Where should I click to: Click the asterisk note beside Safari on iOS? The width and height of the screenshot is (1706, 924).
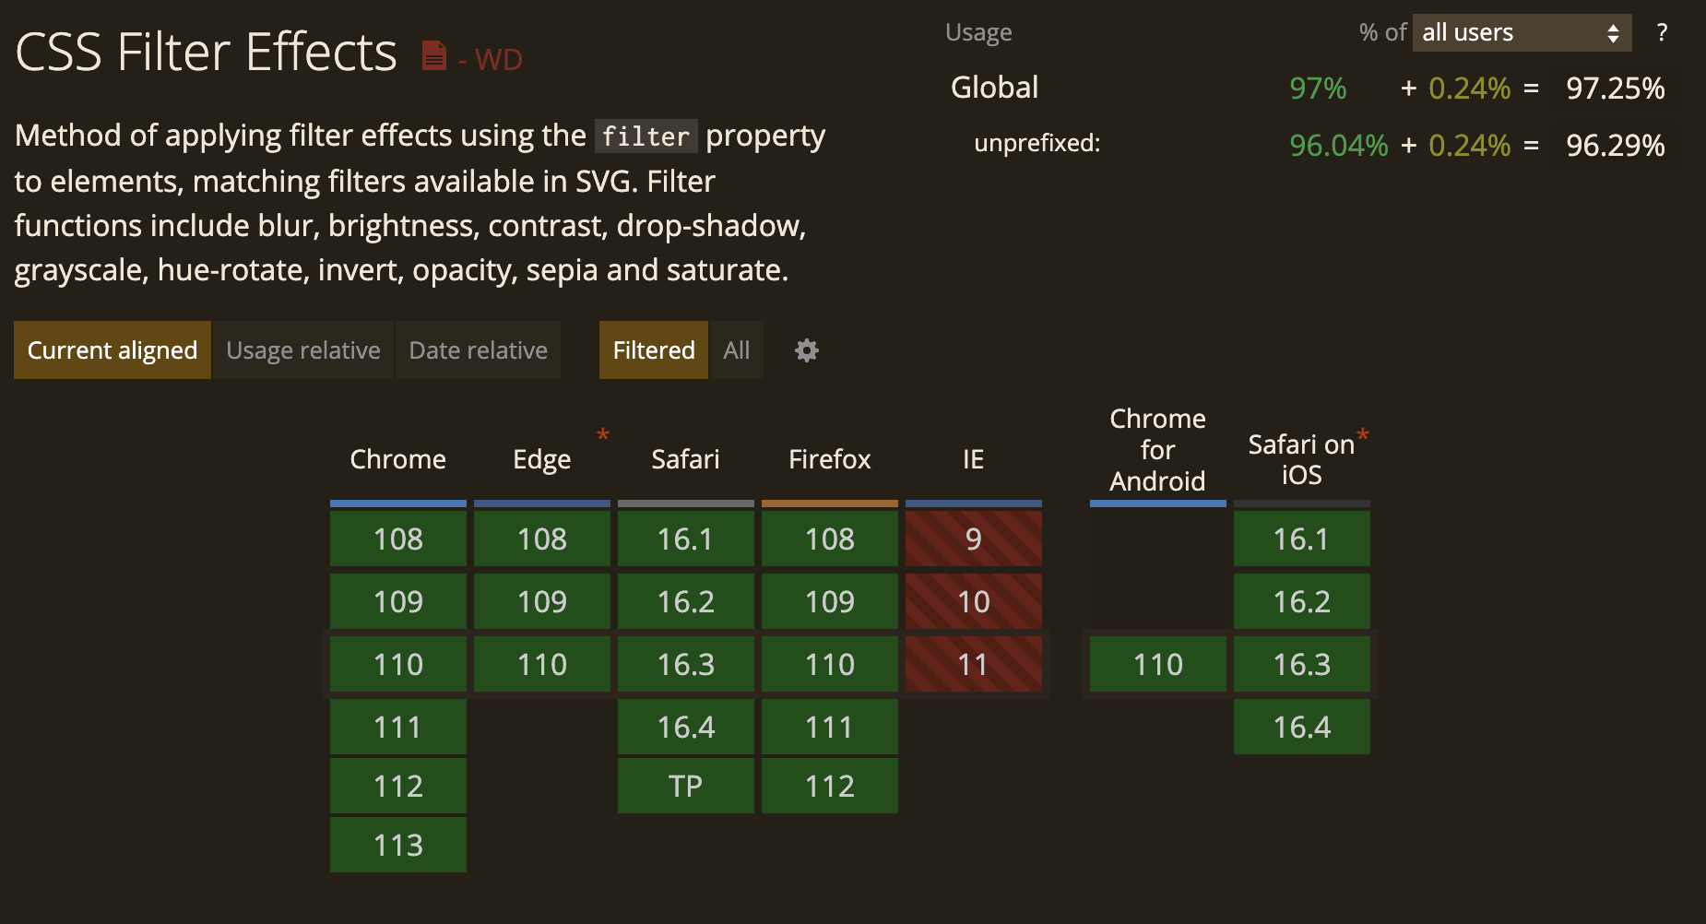[x=1363, y=434]
